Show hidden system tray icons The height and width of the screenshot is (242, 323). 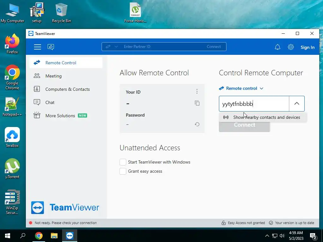click(267, 236)
